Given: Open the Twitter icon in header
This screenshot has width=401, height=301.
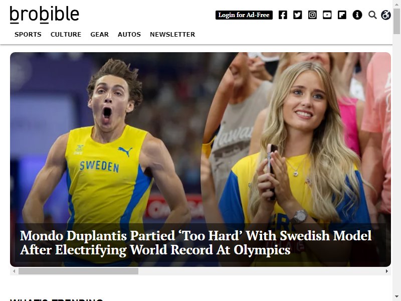Looking at the screenshot, I should click(x=297, y=15).
